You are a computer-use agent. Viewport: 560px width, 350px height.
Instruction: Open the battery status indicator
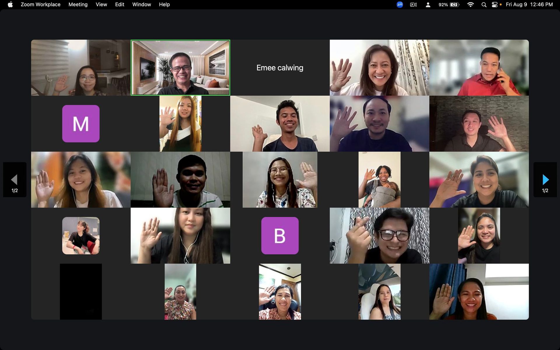click(x=454, y=5)
